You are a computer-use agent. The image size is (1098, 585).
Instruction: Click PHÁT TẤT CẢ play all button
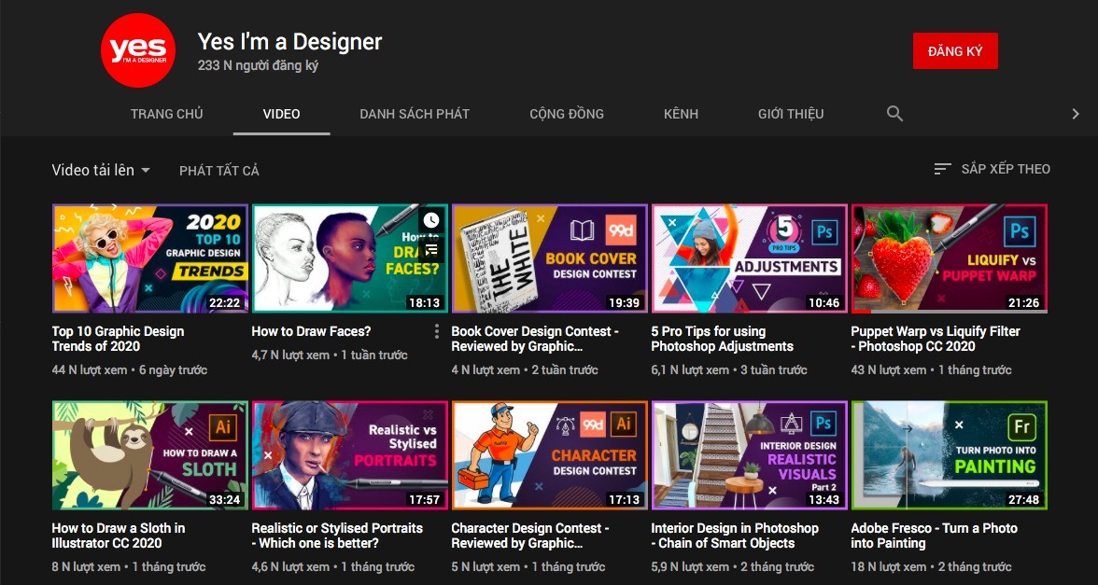(x=219, y=171)
